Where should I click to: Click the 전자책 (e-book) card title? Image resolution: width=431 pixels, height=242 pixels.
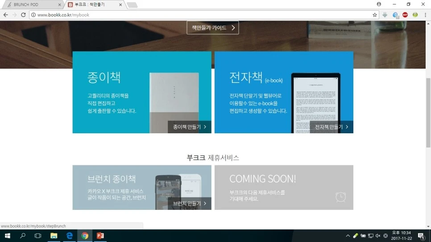(256, 78)
